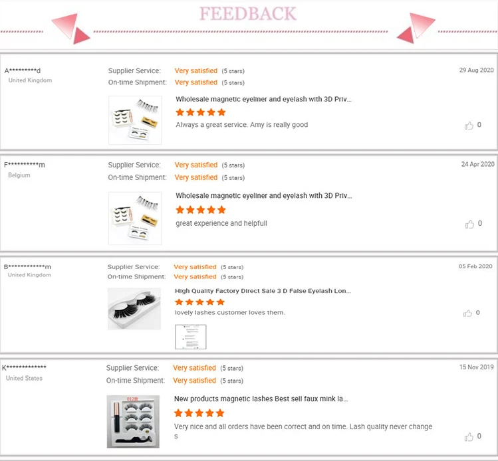Open eyelash kit thumbnail in Belgium review
Screen dimensions: 498x461
[135, 219]
